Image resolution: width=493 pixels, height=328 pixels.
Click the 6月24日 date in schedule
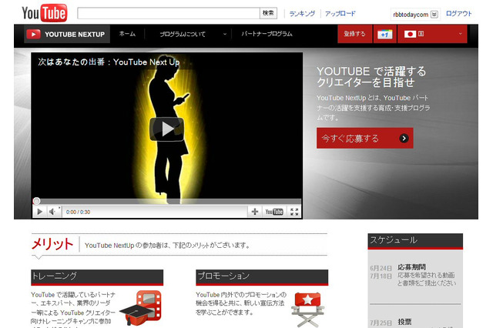pyautogui.click(x=381, y=268)
